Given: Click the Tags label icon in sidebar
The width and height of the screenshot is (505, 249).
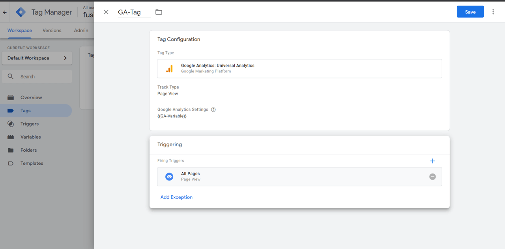Looking at the screenshot, I should pyautogui.click(x=11, y=111).
